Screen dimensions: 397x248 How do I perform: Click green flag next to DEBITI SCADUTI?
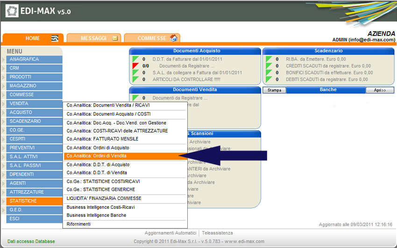[x=269, y=79]
